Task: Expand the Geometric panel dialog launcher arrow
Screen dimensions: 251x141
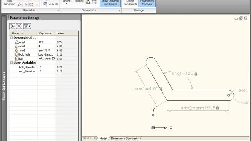Action: (58, 11)
